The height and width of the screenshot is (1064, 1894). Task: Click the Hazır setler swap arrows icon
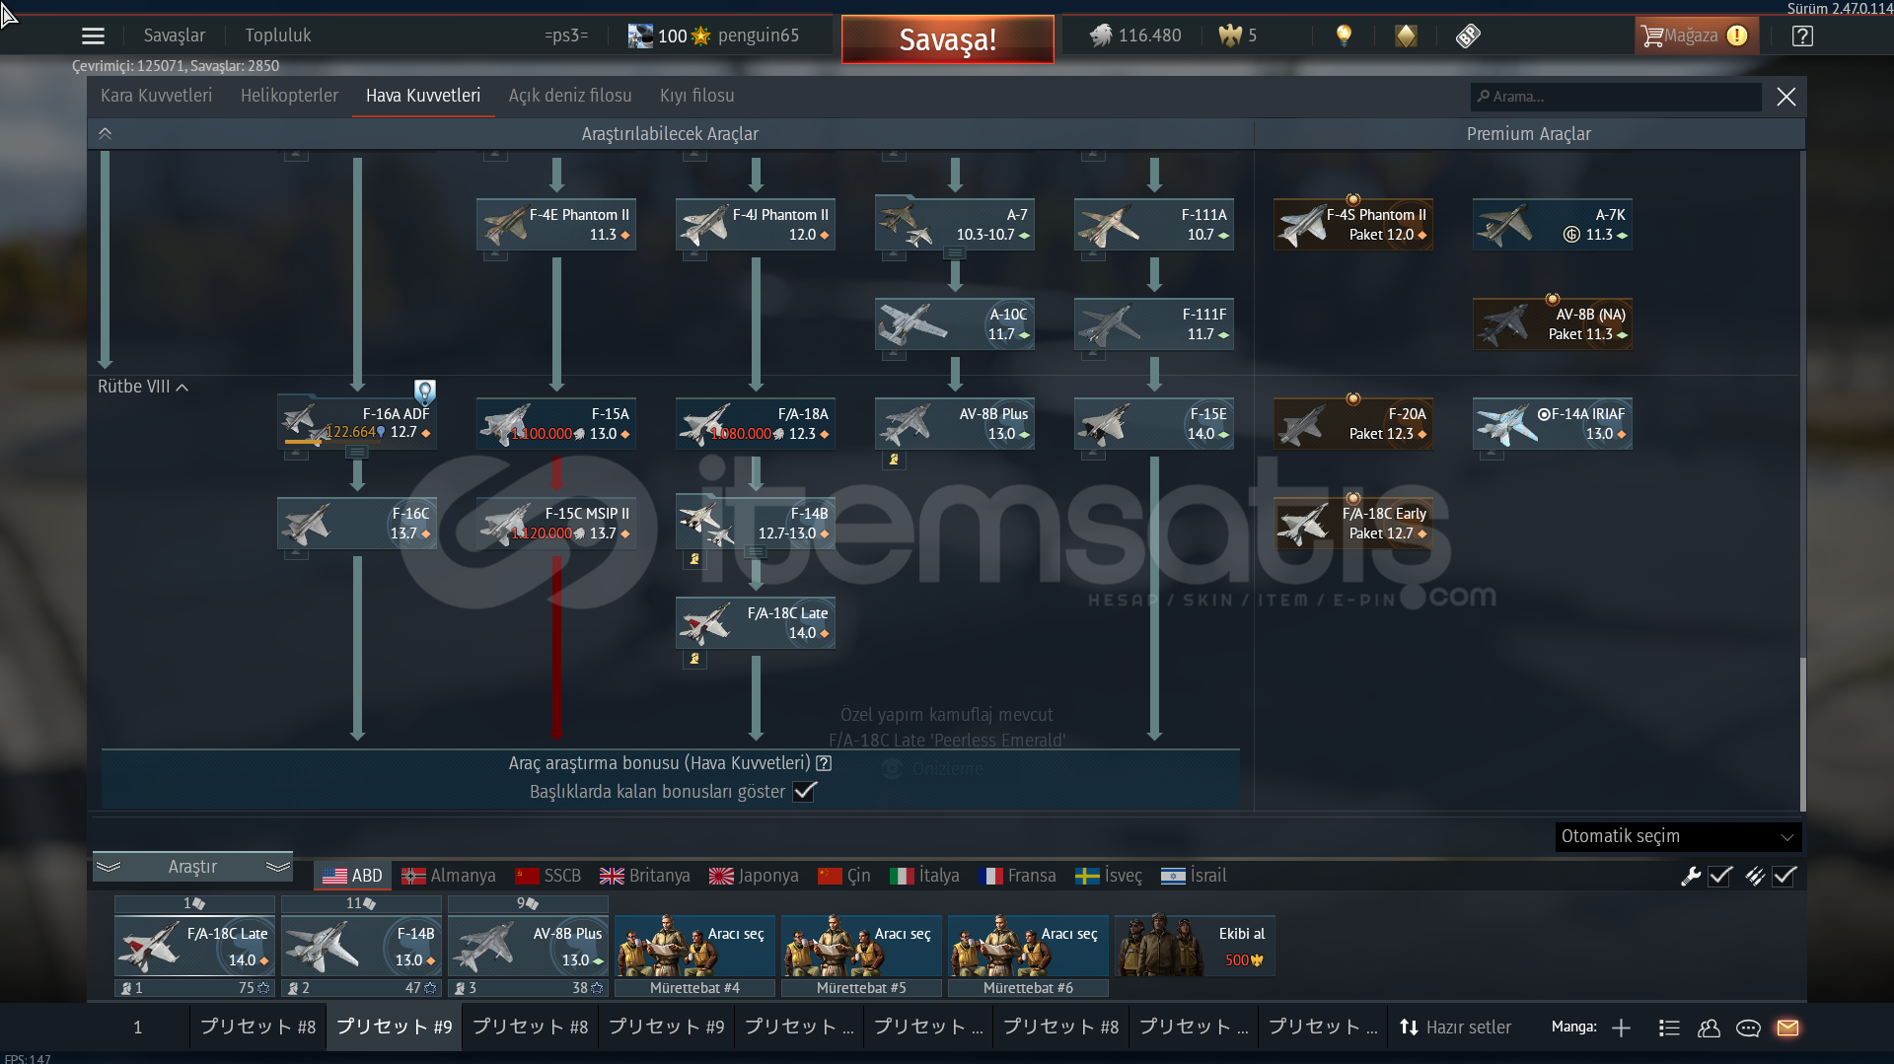pyautogui.click(x=1409, y=1028)
